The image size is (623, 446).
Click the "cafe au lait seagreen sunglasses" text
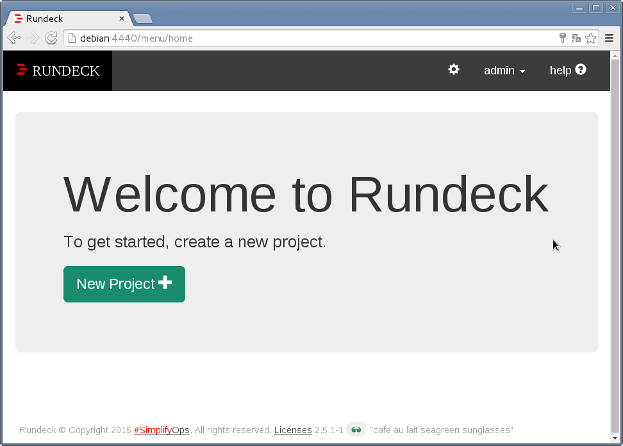pyautogui.click(x=442, y=430)
